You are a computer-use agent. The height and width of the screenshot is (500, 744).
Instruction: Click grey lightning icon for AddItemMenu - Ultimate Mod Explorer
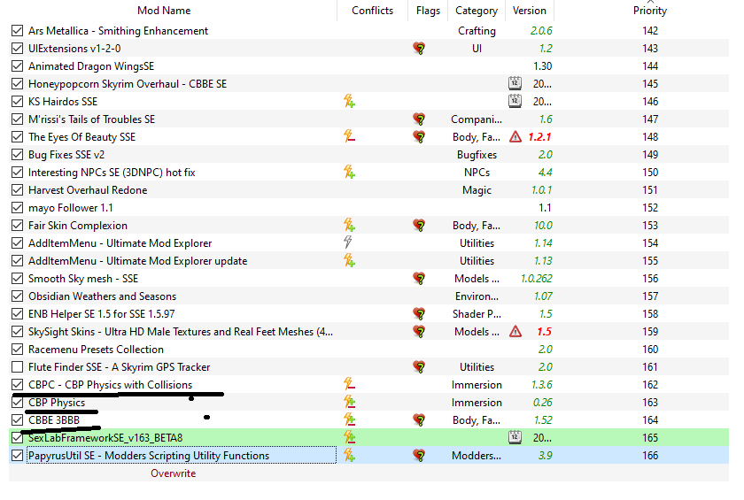(x=348, y=242)
